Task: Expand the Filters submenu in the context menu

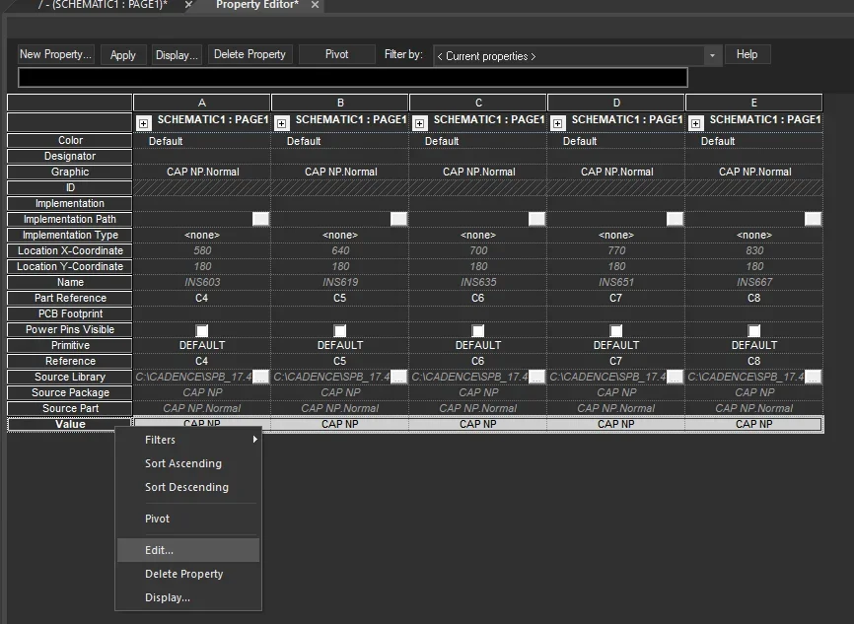Action: tap(187, 440)
